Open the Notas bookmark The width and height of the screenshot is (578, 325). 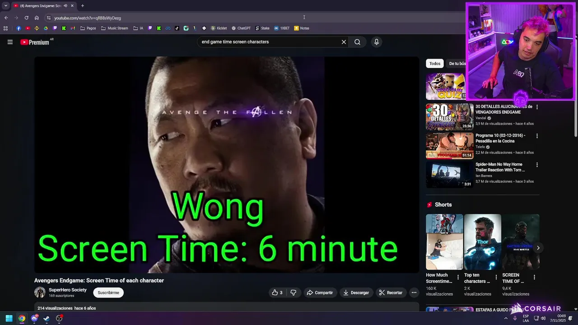(302, 28)
